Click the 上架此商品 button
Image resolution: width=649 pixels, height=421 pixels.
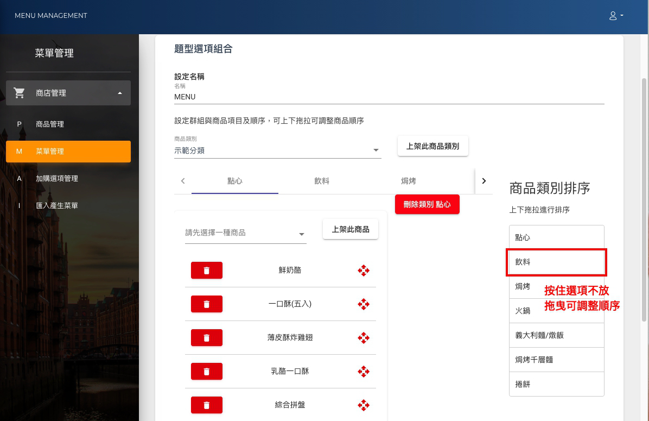coord(350,229)
